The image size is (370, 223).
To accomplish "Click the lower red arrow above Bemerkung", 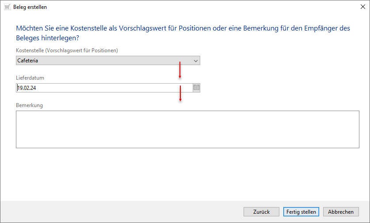I will click(x=180, y=93).
